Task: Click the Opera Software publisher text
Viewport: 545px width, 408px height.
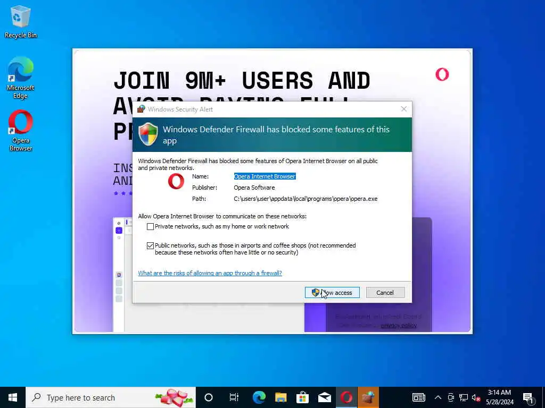Action: (254, 188)
